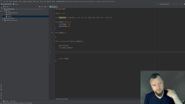The width and height of the screenshot is (185, 104).
Task: Click the run gutter arrow beside func main
Action: pyautogui.click(x=52, y=33)
